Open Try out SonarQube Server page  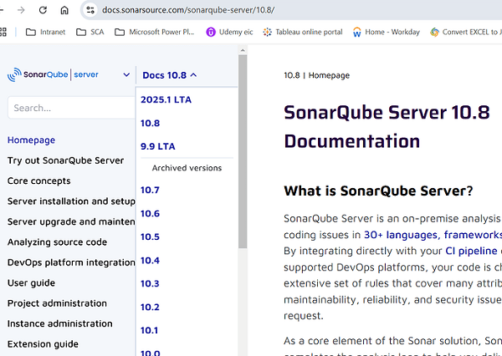coord(65,160)
